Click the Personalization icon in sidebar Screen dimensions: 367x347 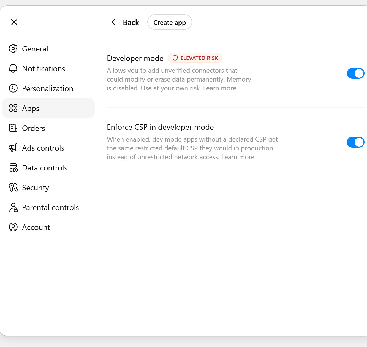(x=13, y=88)
